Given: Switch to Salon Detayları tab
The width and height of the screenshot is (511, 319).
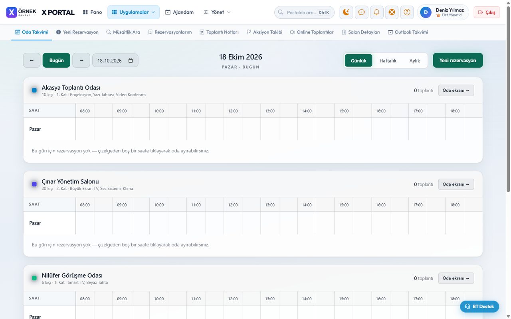Looking at the screenshot, I should click(361, 32).
